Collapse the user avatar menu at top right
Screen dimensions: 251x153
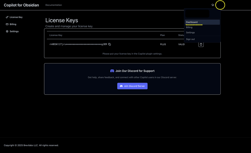tap(220, 5)
